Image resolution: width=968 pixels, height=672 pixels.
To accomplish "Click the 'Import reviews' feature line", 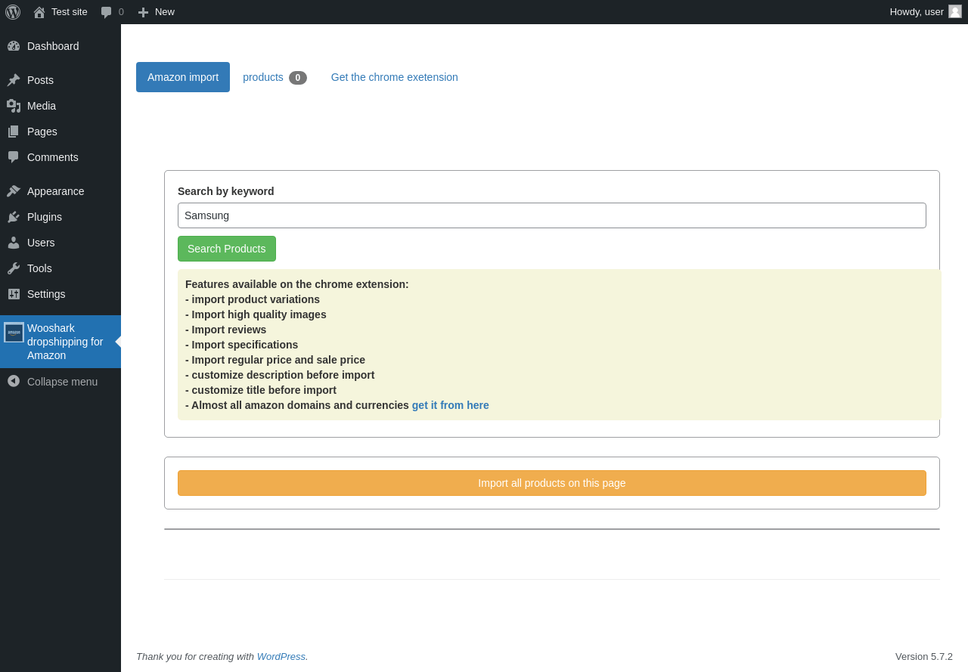I will pos(226,330).
